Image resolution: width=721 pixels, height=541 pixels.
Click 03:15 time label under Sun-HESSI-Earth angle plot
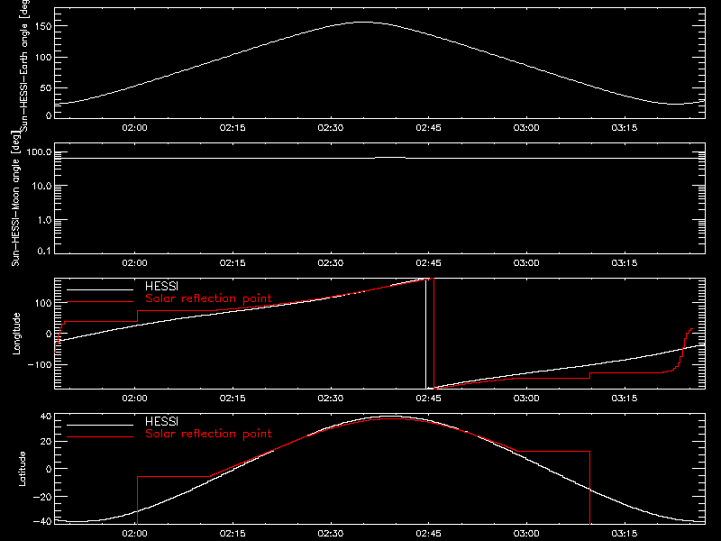coord(625,128)
